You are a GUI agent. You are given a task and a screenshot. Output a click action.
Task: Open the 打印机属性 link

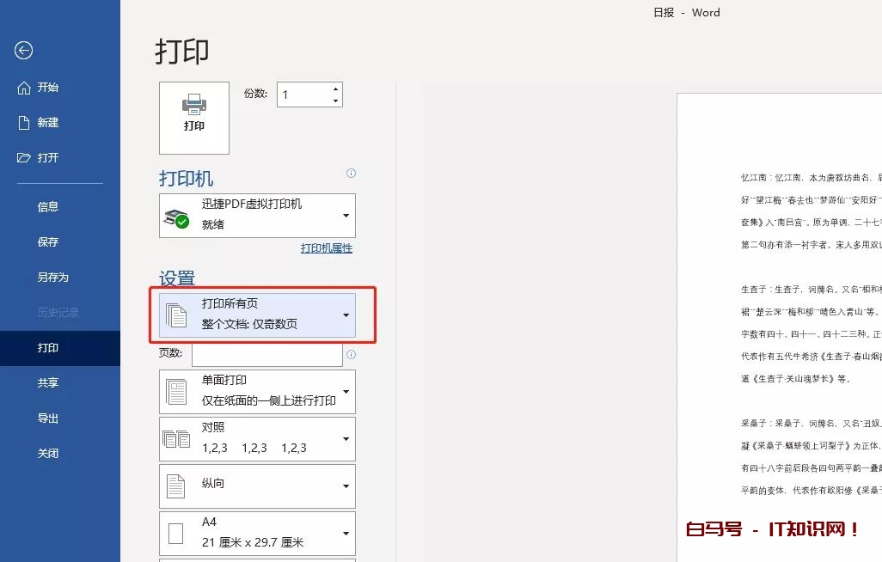(x=326, y=248)
